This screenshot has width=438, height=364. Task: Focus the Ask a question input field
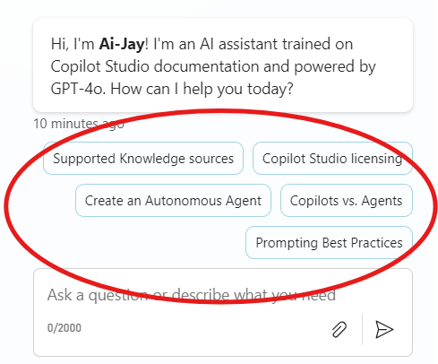click(223, 312)
